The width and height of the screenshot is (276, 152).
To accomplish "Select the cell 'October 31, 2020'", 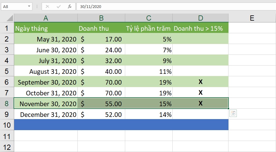I will 46,92.
